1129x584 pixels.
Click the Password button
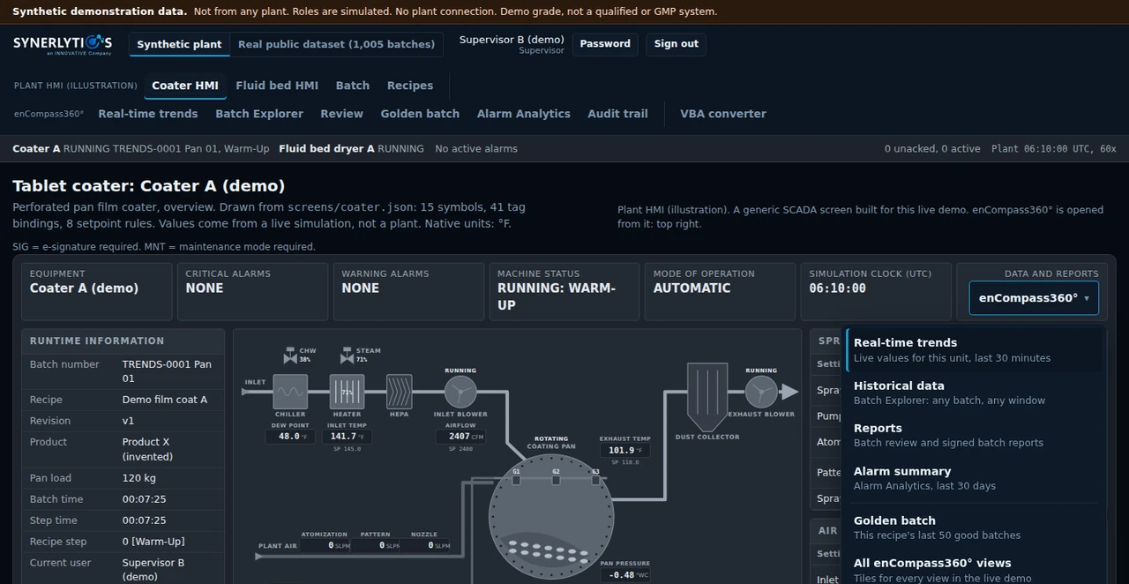(605, 44)
